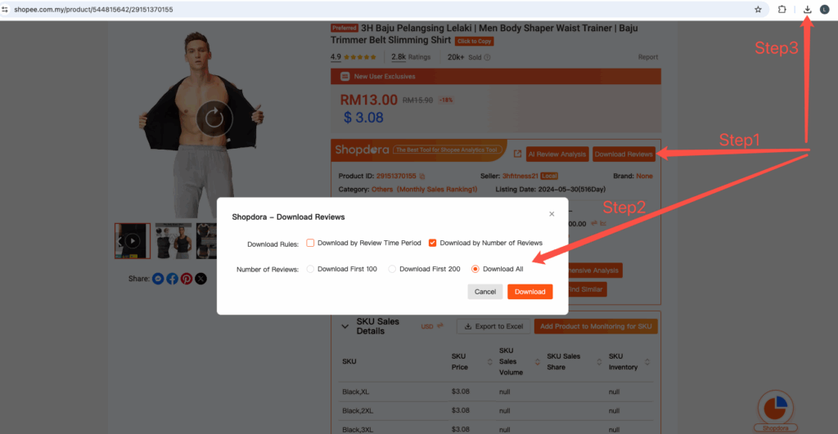Cancel the Download Reviews dialog
The height and width of the screenshot is (434, 838).
click(485, 292)
